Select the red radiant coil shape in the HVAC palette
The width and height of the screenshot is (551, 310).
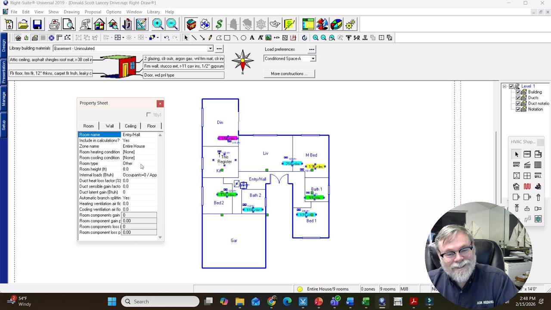pyautogui.click(x=527, y=186)
